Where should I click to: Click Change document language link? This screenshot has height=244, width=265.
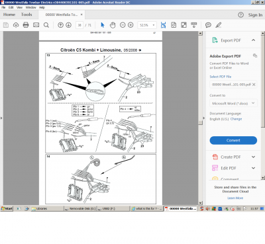click(236, 119)
